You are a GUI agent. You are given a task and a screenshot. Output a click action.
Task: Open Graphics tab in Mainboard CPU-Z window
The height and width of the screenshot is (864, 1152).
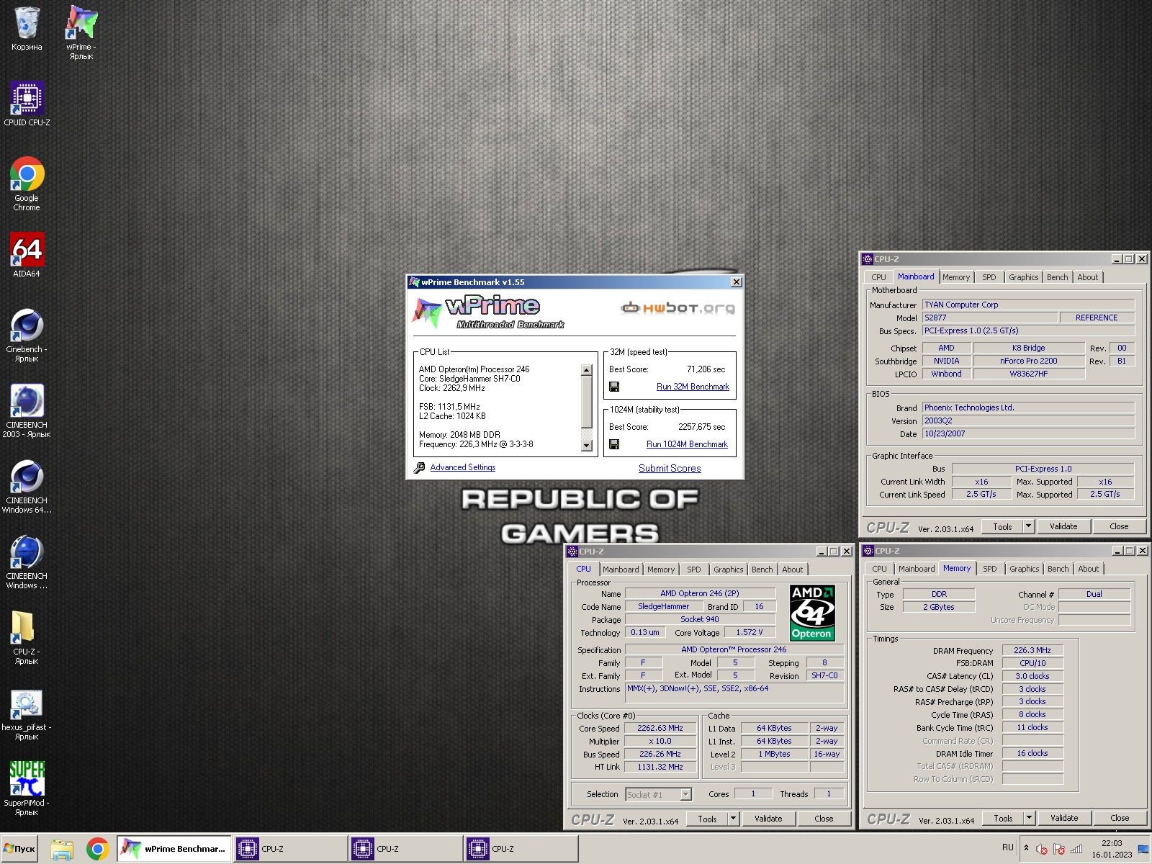(1023, 277)
